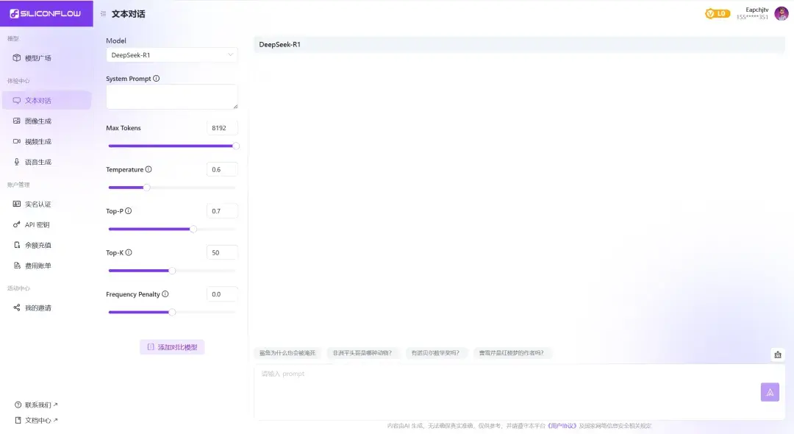794x434 pixels.
Task: Pick suggestion 鲨鱼为什么也会被淹死
Action: [287, 353]
